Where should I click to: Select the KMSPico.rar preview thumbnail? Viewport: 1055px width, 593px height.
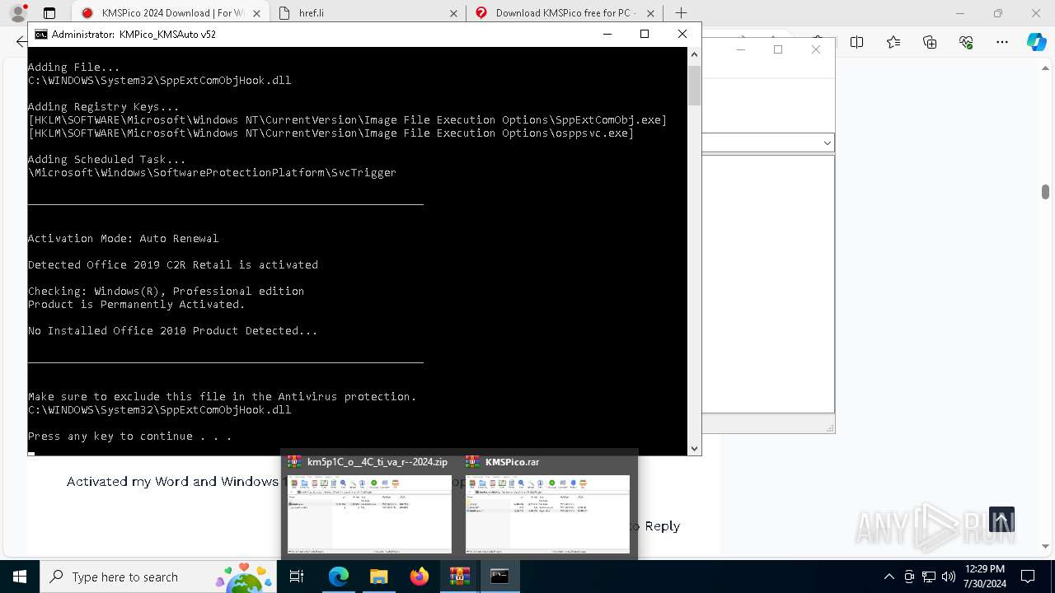point(547,514)
